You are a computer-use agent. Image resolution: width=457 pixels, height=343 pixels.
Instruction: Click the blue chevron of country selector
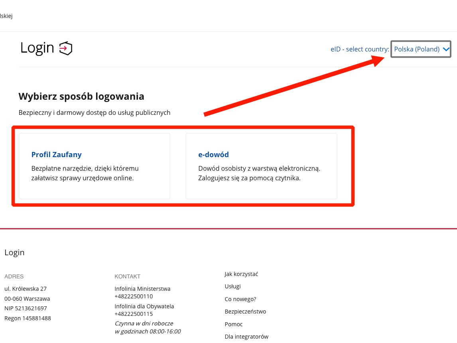click(446, 49)
